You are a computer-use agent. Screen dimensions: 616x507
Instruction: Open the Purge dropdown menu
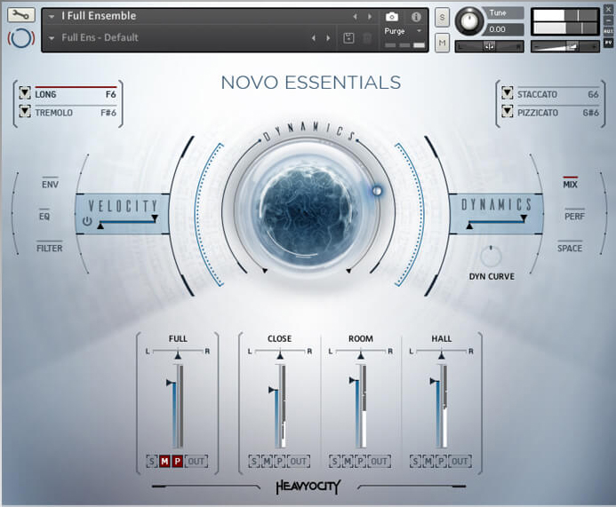(x=419, y=31)
